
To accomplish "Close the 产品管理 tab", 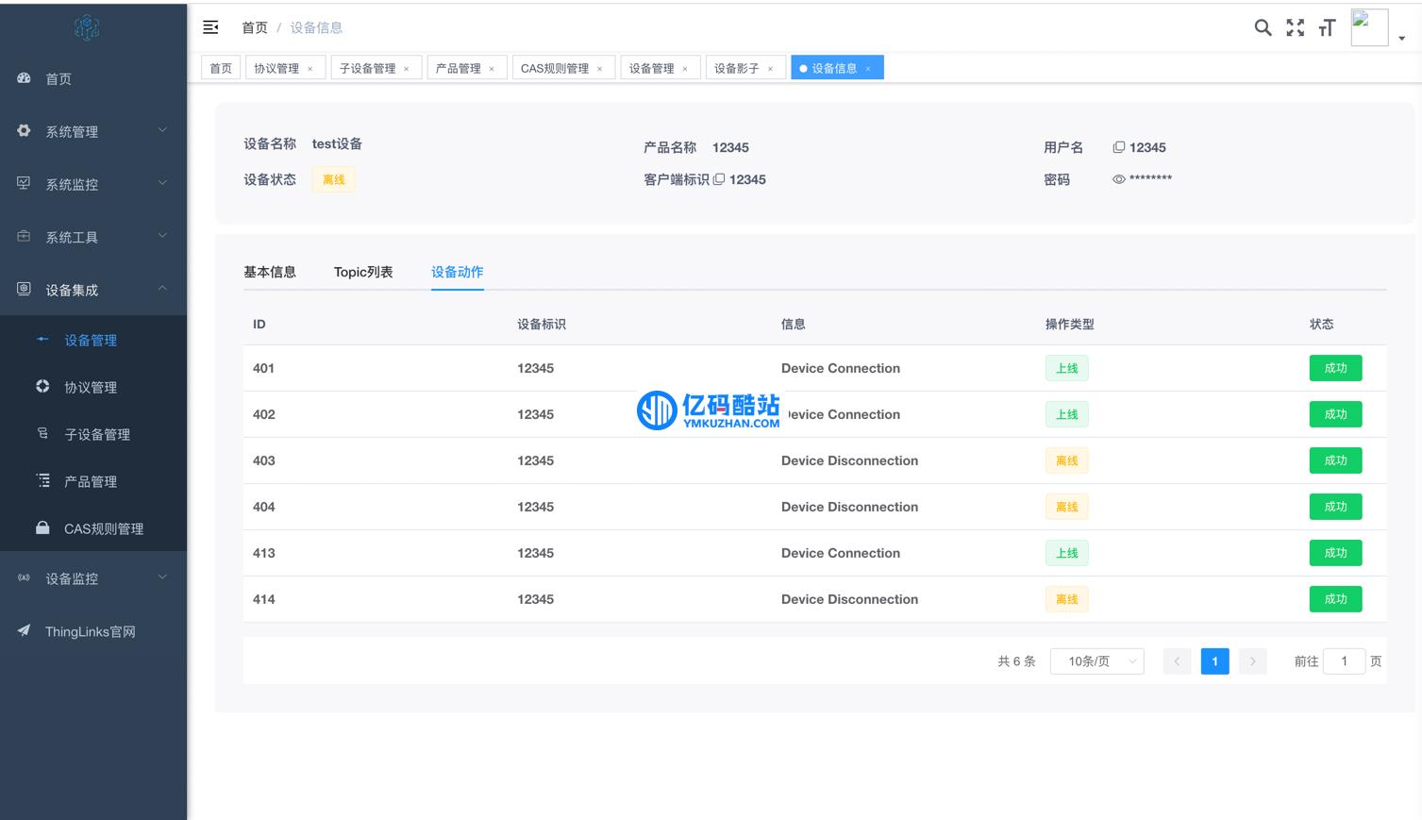I will pyautogui.click(x=492, y=69).
